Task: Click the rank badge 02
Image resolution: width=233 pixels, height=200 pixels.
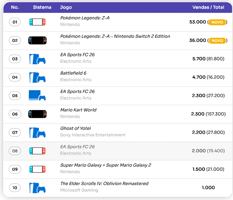Action: 15,41
